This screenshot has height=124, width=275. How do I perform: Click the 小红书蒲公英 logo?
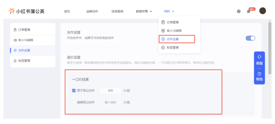(26, 11)
